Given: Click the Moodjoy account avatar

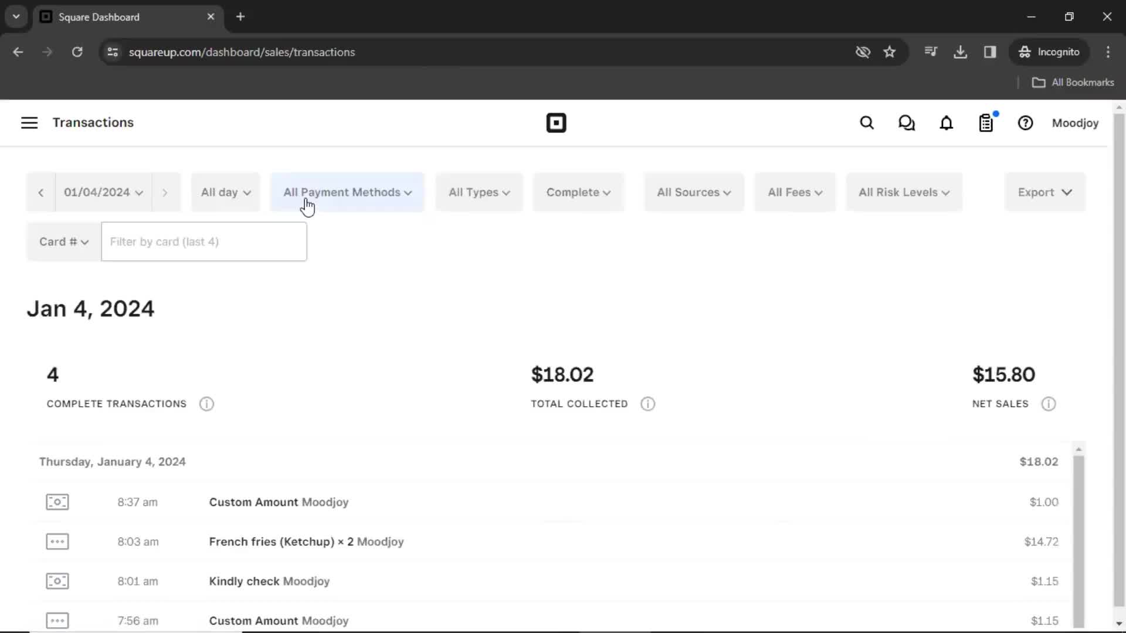Looking at the screenshot, I should click(1075, 123).
